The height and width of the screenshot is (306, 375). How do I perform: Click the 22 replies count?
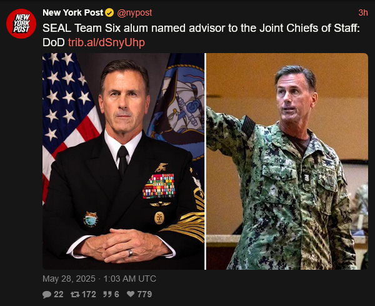point(59,294)
